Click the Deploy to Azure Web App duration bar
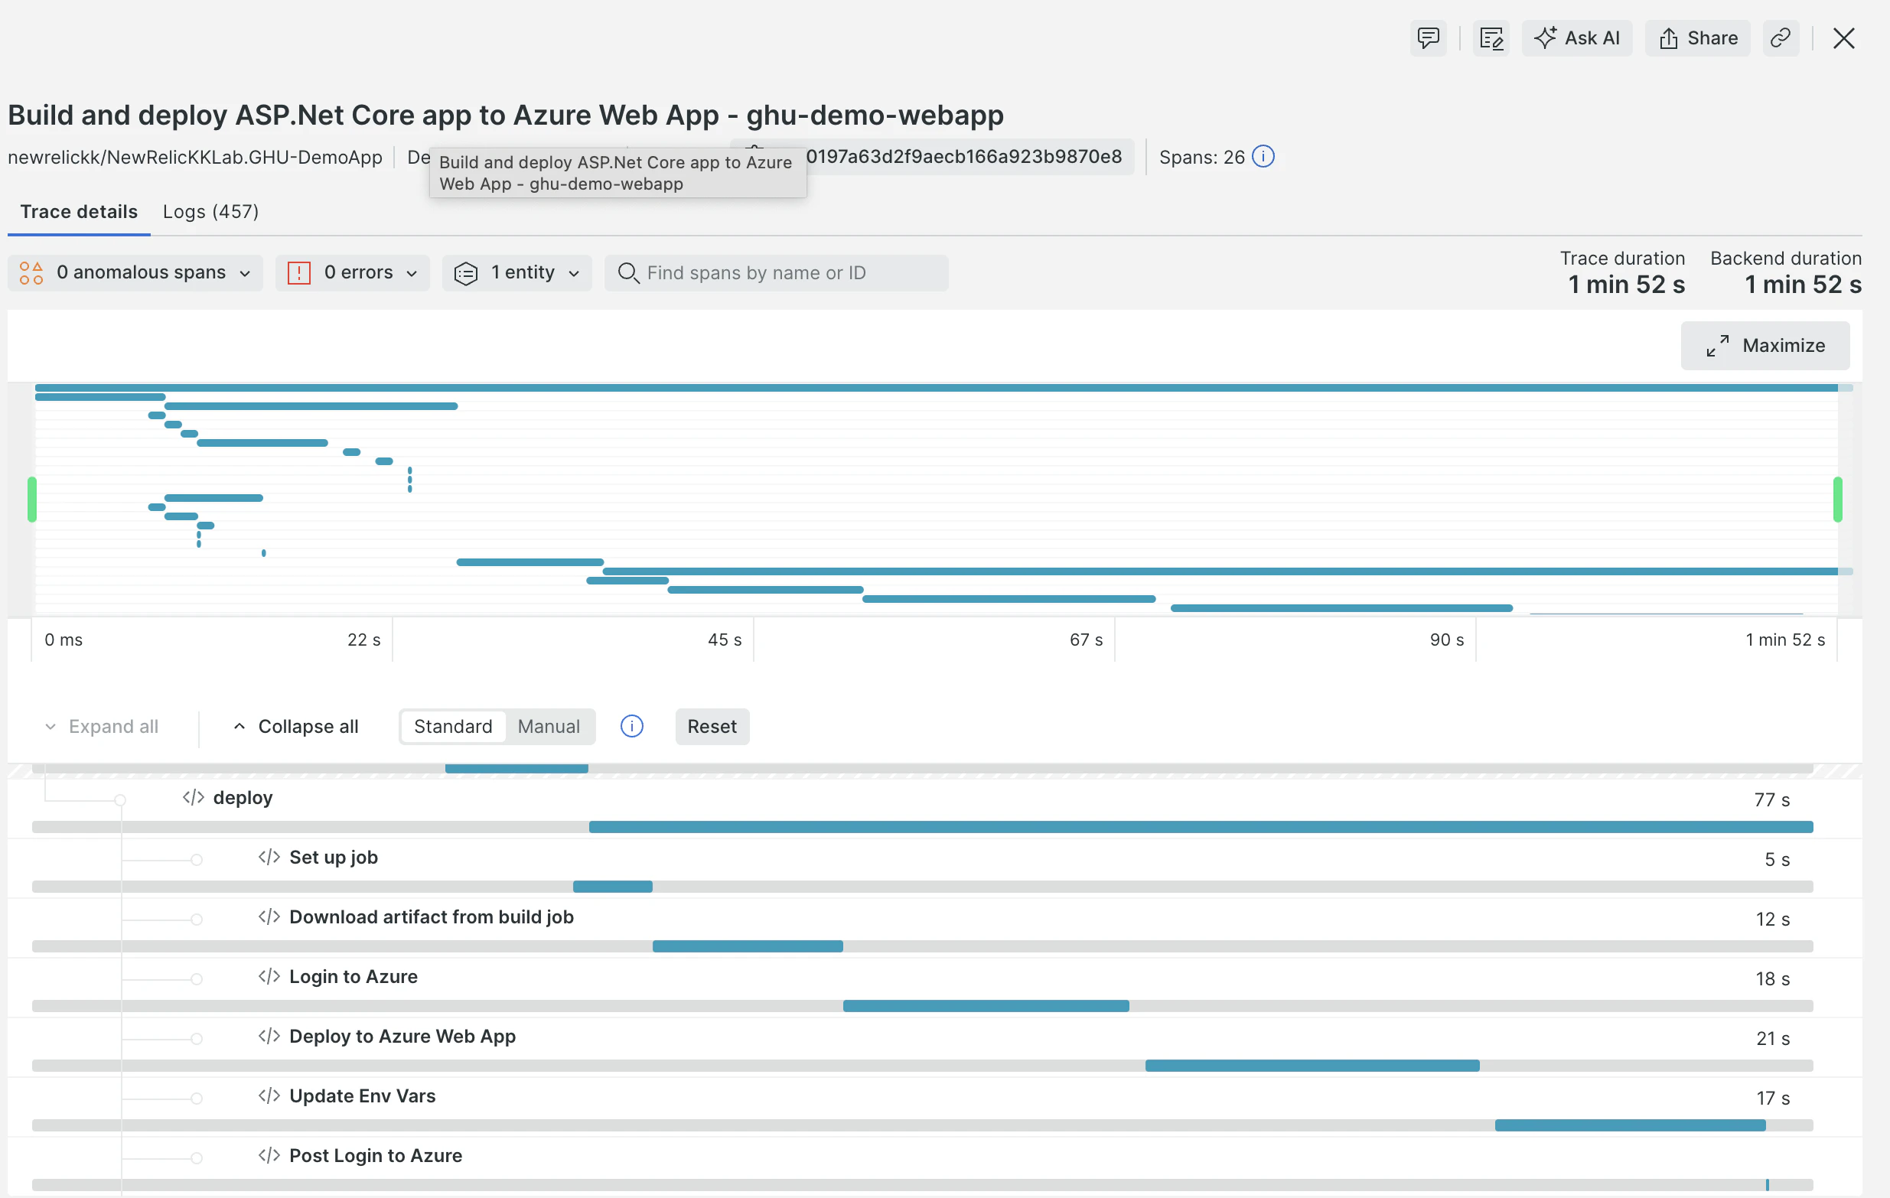Image resolution: width=1890 pixels, height=1198 pixels. click(x=1312, y=1066)
